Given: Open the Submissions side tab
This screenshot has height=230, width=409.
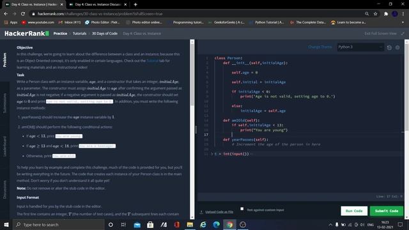Looking at the screenshot, I should coord(4,103).
